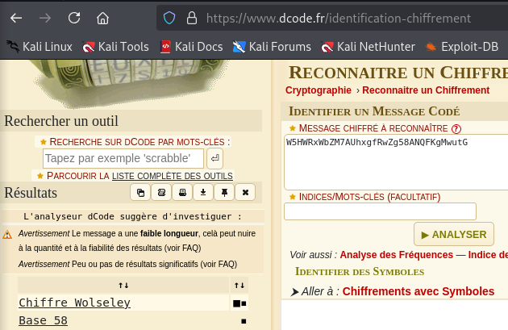Print results with the printer icon
The image size is (508, 330).
(182, 193)
